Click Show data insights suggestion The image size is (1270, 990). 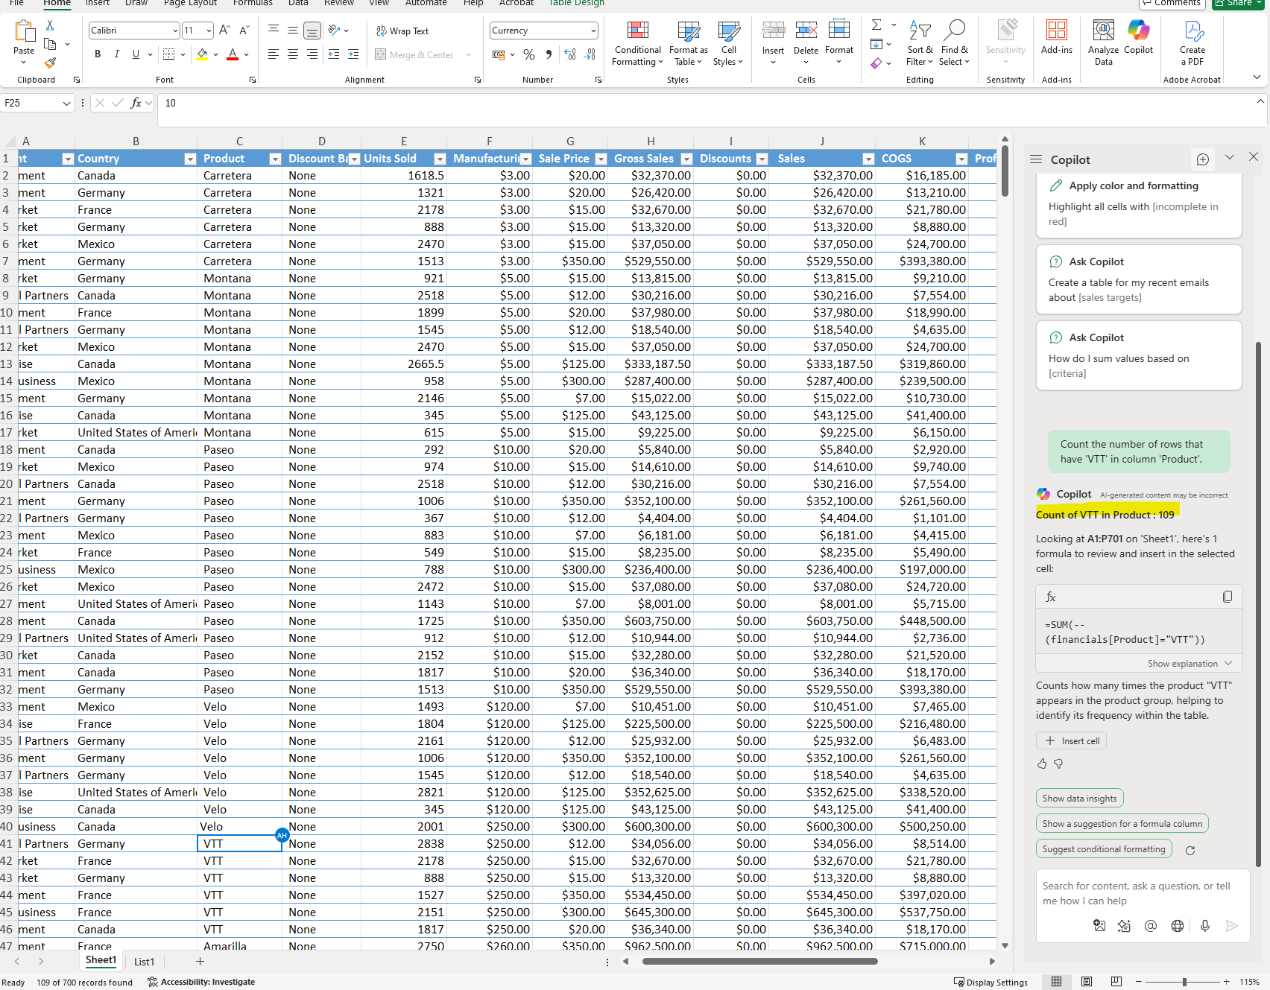pos(1079,799)
